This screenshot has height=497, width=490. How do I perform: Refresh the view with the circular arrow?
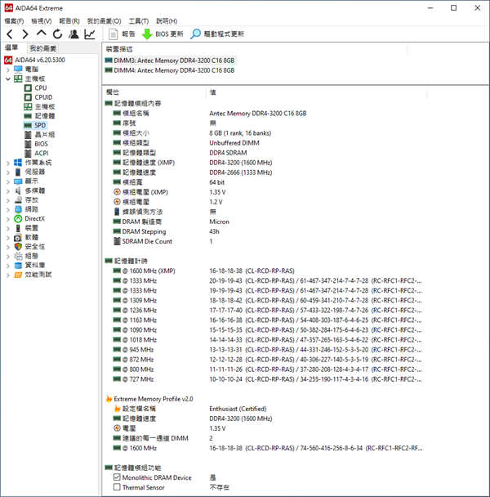(57, 34)
